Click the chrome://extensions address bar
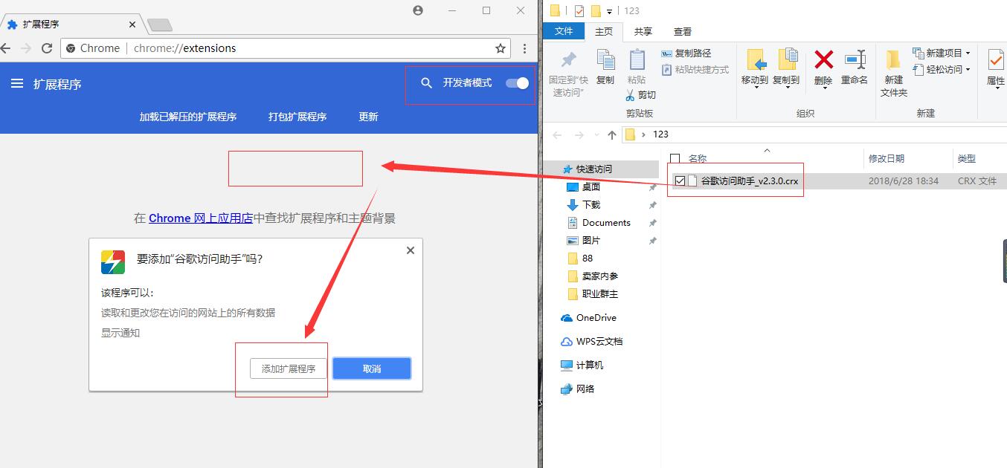 [285, 48]
